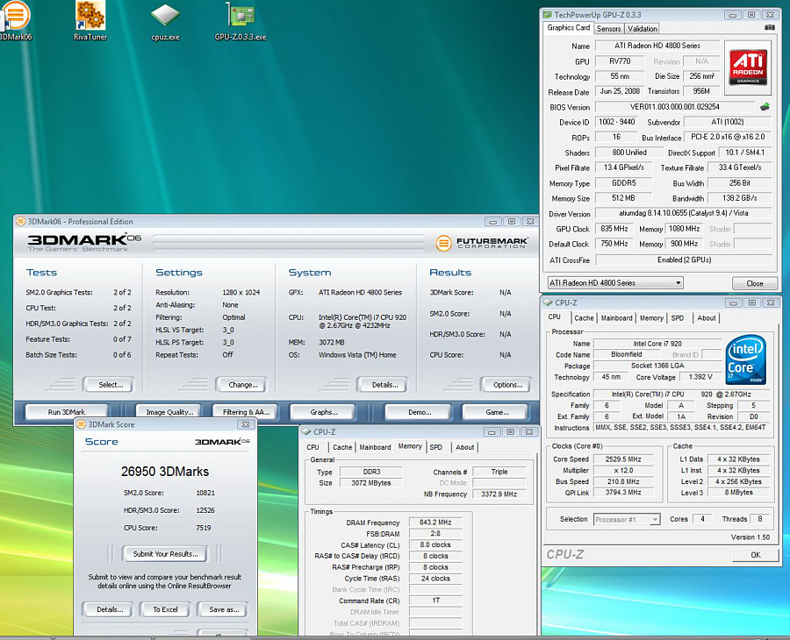Click Options under Results
This screenshot has height=640, width=790.
click(506, 384)
